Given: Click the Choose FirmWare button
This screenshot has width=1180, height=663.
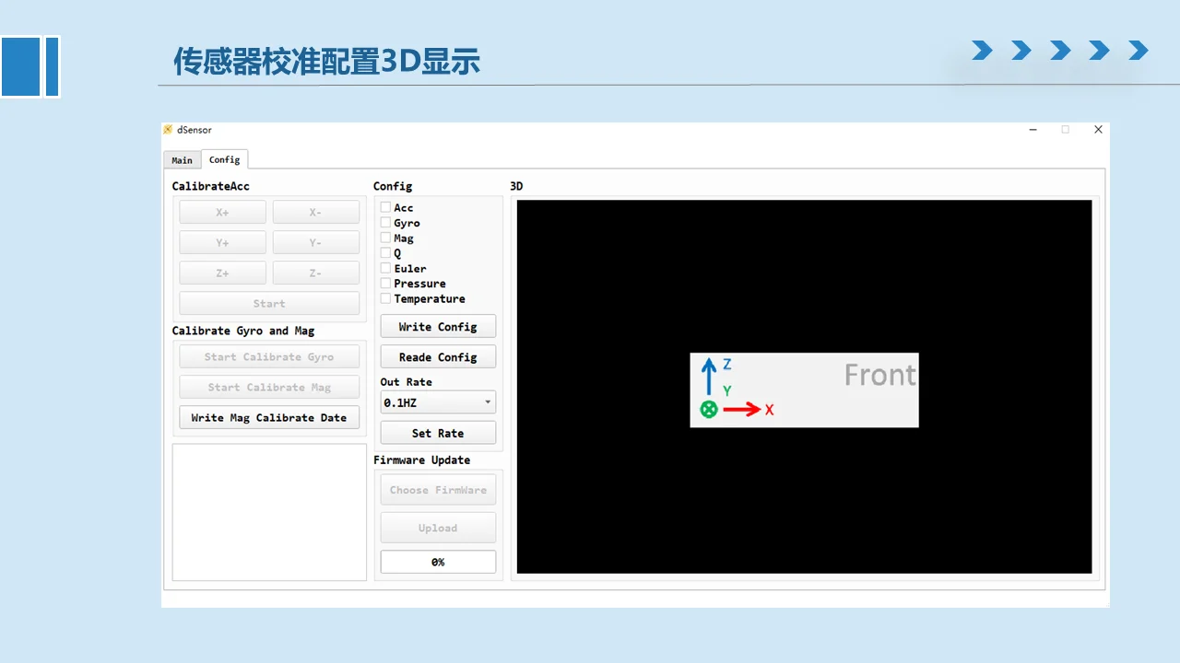Looking at the screenshot, I should (438, 490).
